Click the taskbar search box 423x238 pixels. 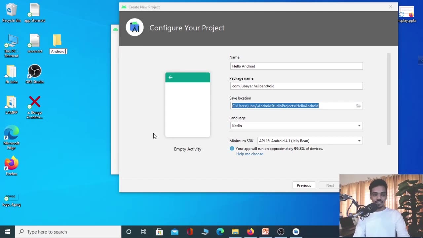[x=68, y=232]
